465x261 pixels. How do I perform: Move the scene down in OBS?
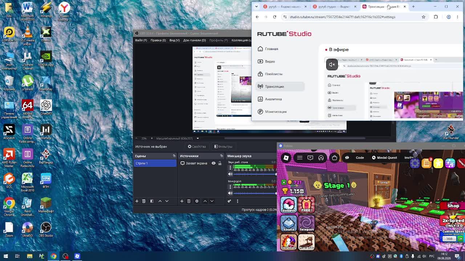[x=167, y=201]
